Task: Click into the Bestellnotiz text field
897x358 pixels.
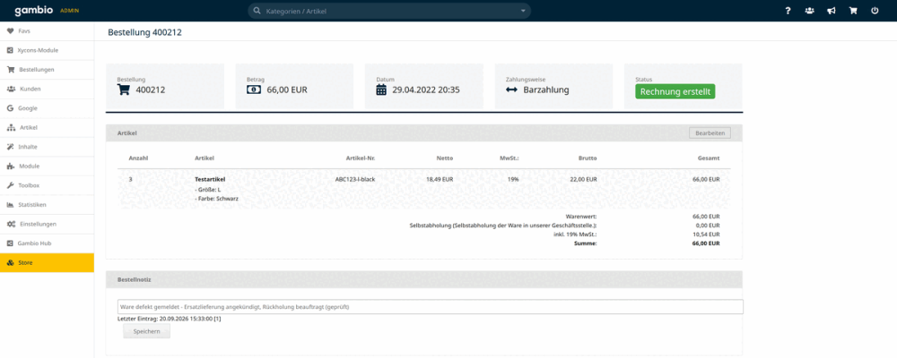Action: click(430, 307)
